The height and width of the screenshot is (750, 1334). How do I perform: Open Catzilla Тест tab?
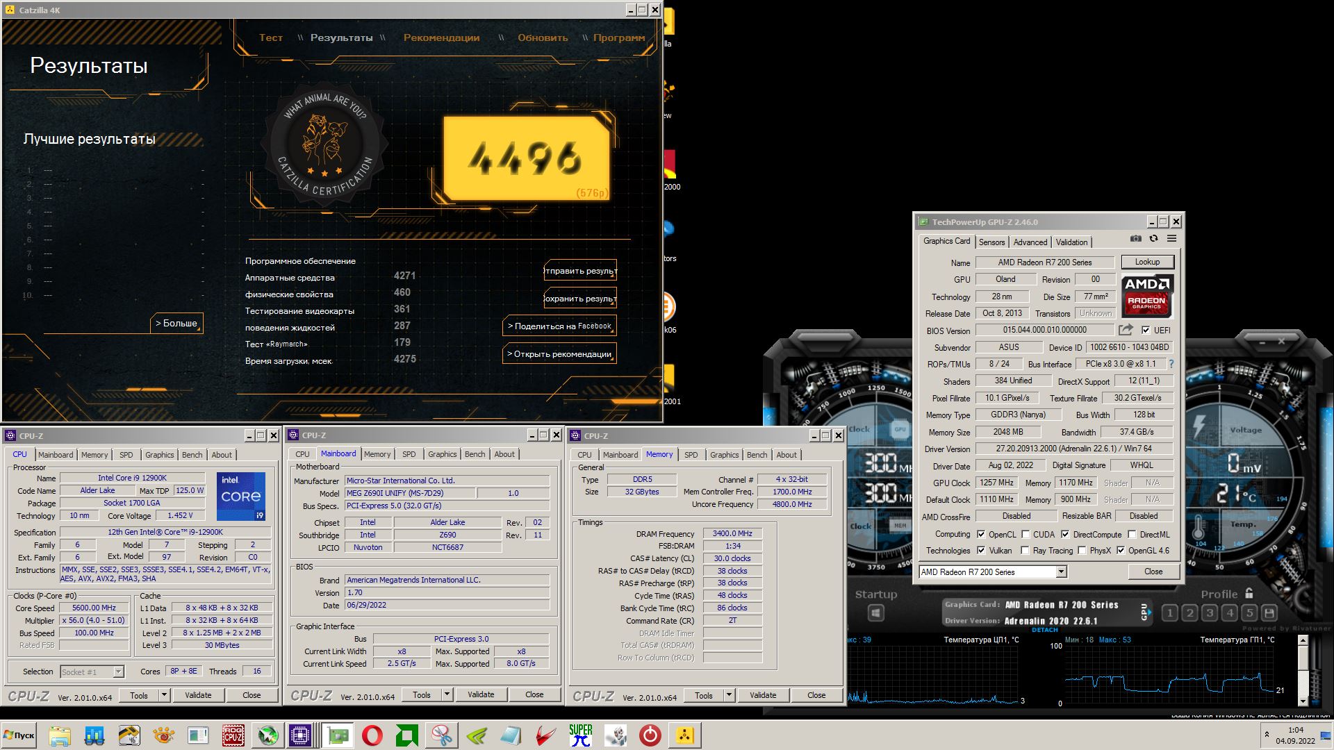pyautogui.click(x=271, y=37)
